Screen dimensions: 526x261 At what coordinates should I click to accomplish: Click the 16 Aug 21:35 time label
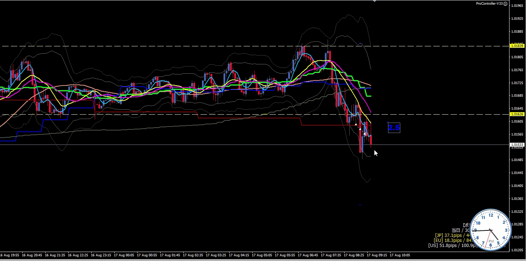coord(54,255)
